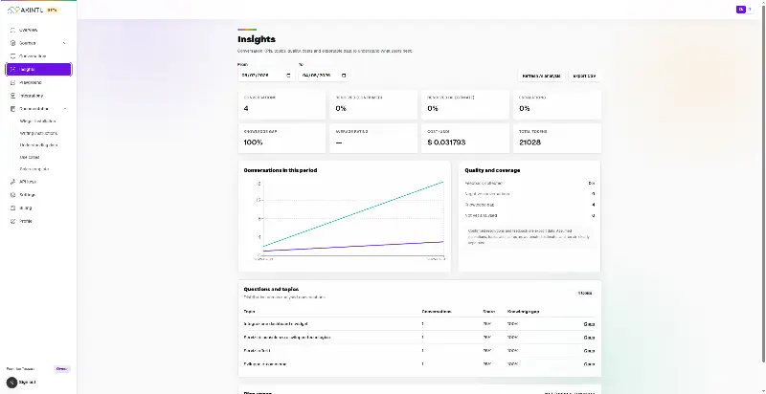Open the From date calendar picker icon
This screenshot has width=766, height=394.
tap(288, 76)
